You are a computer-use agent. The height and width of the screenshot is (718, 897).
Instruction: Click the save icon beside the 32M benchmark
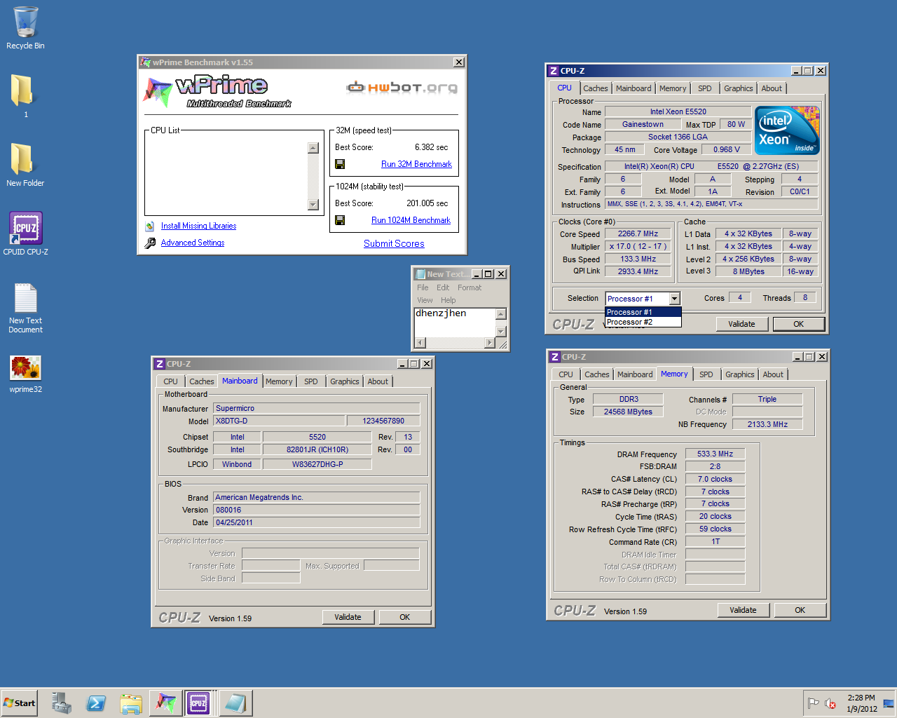[340, 164]
